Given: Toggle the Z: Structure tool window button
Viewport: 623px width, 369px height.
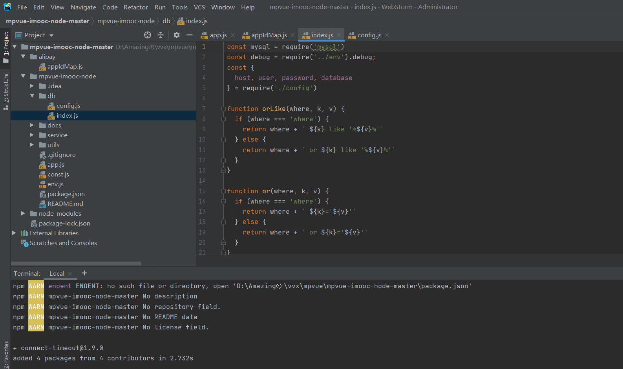Looking at the screenshot, I should (5, 92).
